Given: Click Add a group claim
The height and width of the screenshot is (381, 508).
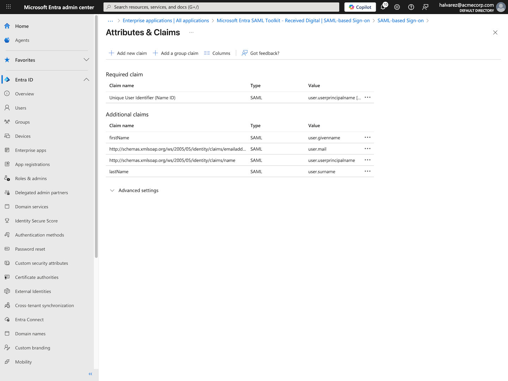Looking at the screenshot, I should (175, 53).
